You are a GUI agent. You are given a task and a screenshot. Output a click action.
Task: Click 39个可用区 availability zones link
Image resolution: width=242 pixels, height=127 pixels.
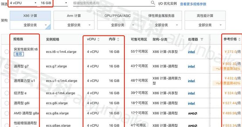[139, 93]
